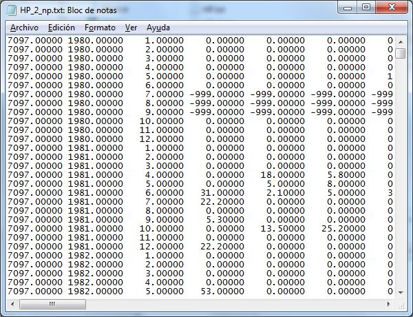413x317 pixels.
Task: Click trailing 1 in 1980 month 5 row
Action: [x=390, y=76]
